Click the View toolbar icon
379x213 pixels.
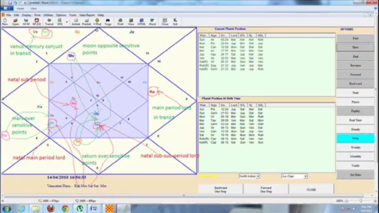131,22
